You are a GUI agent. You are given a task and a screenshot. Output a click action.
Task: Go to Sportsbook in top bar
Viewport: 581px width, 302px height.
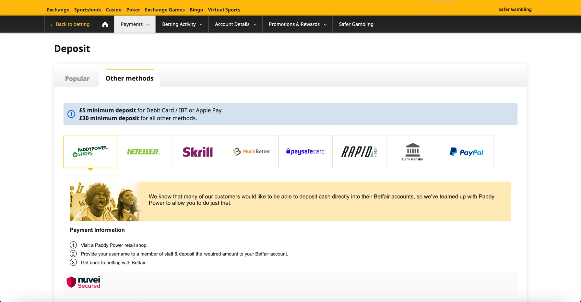pos(87,10)
